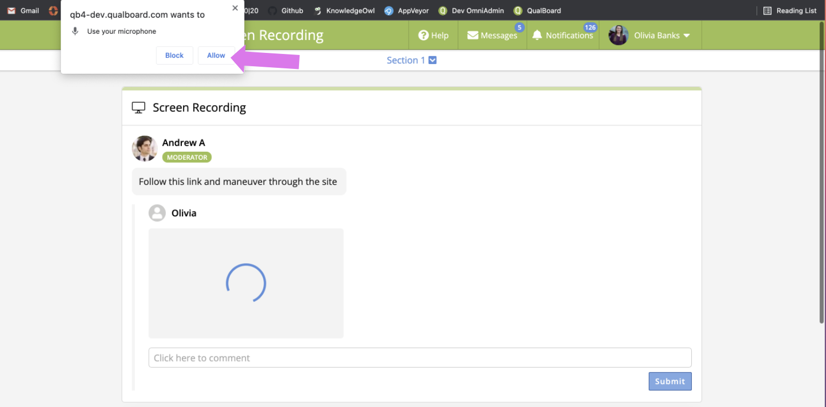Open the Github bookmark
This screenshot has width=826, height=407.
coord(286,11)
